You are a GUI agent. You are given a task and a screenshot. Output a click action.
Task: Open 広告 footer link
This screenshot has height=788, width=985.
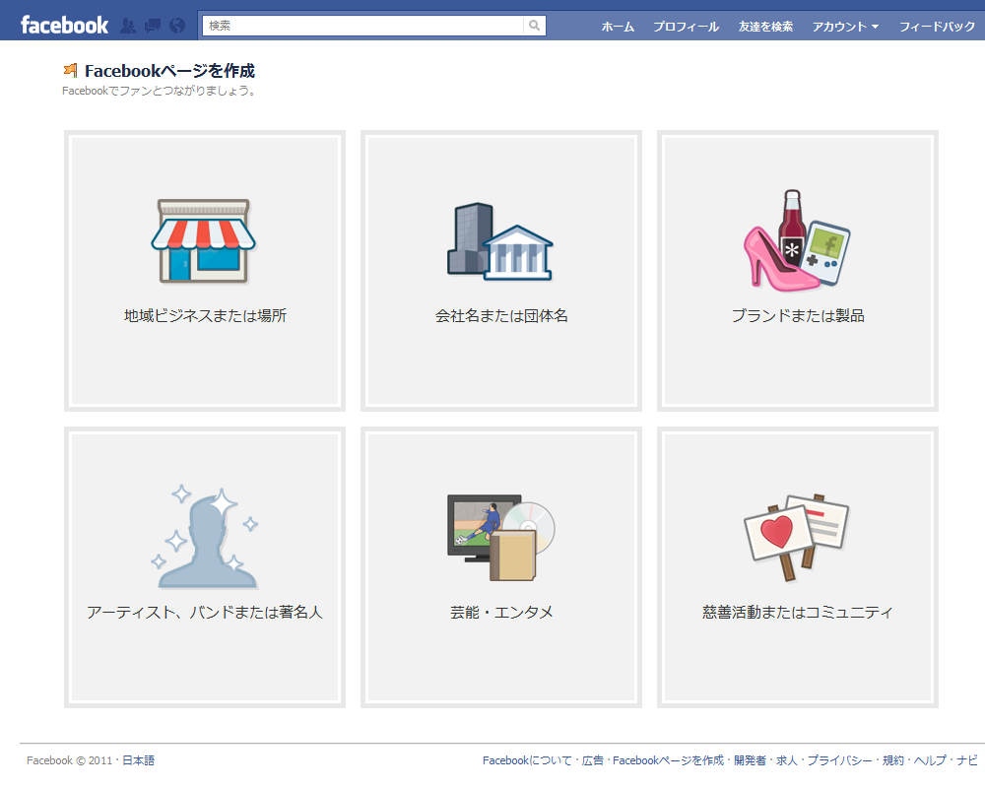tap(592, 760)
